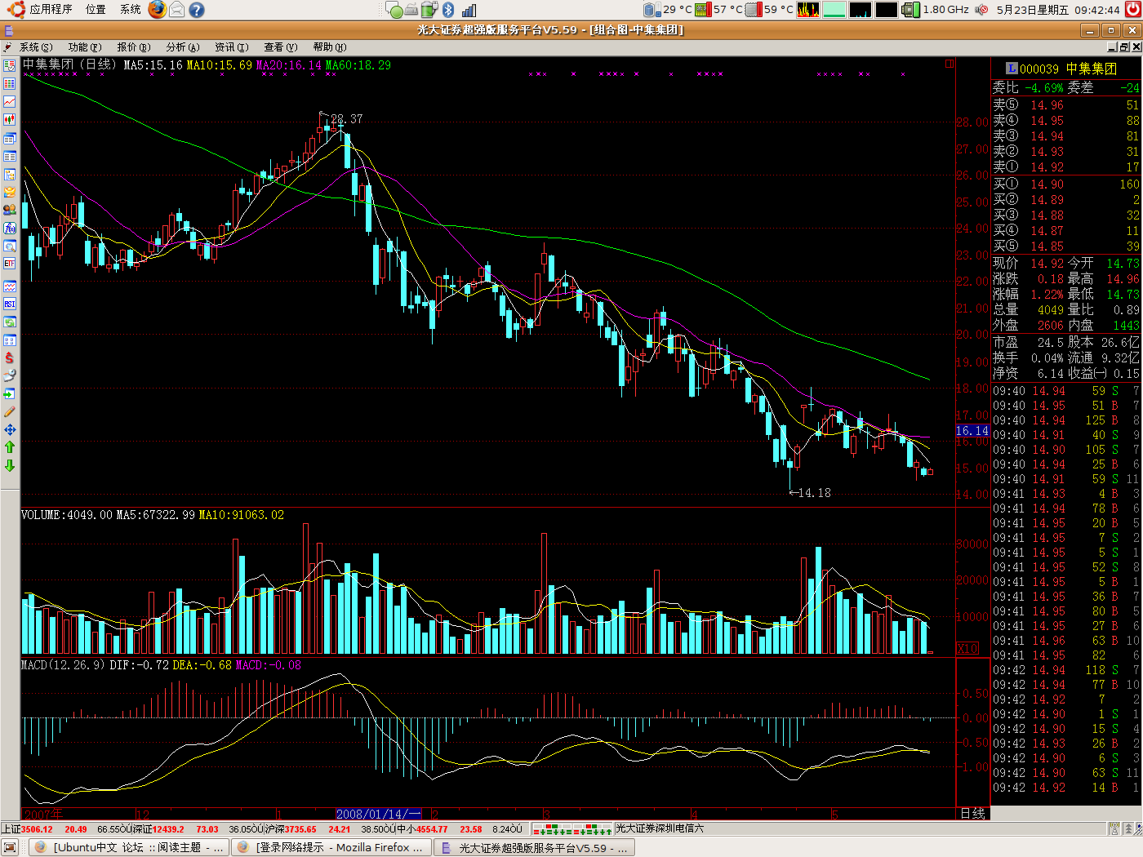Select the RSI indicator sidebar icon

click(10, 304)
